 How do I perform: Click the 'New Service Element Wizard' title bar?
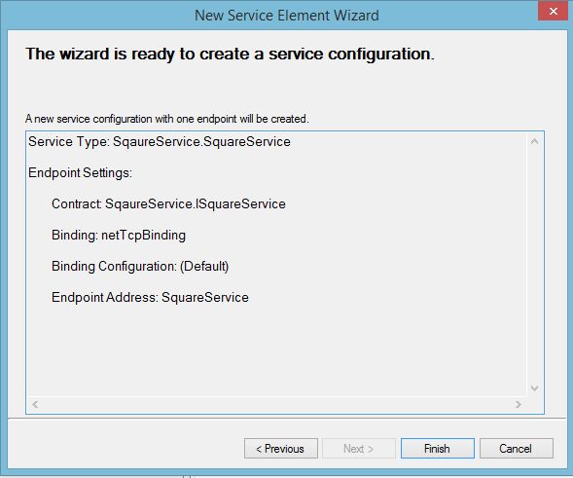point(286,16)
